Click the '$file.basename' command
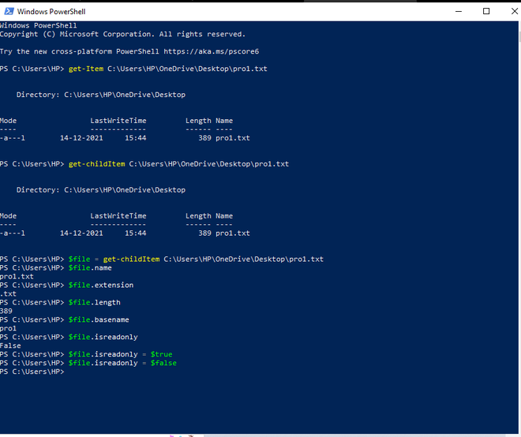This screenshot has width=521, height=437. point(99,319)
